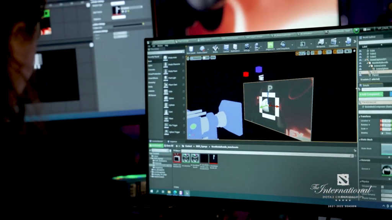Click the red X-axis swatch on Location row

381,121
